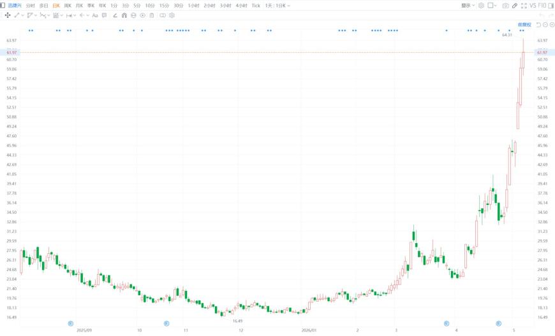
Task: Zoom out with the minus circle icon
Action: tap(545, 25)
